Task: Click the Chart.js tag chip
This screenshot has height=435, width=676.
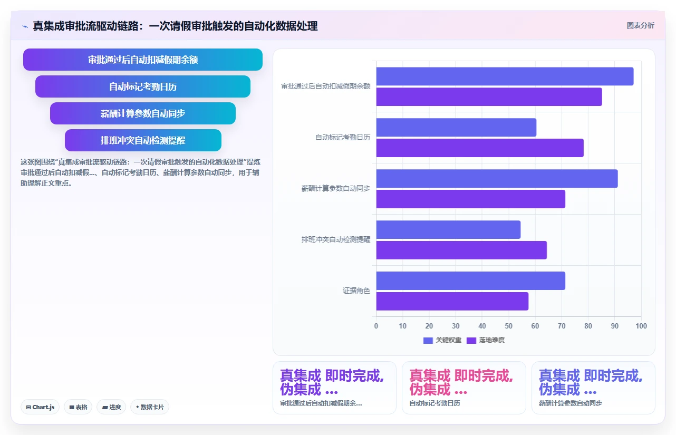Action: click(40, 407)
